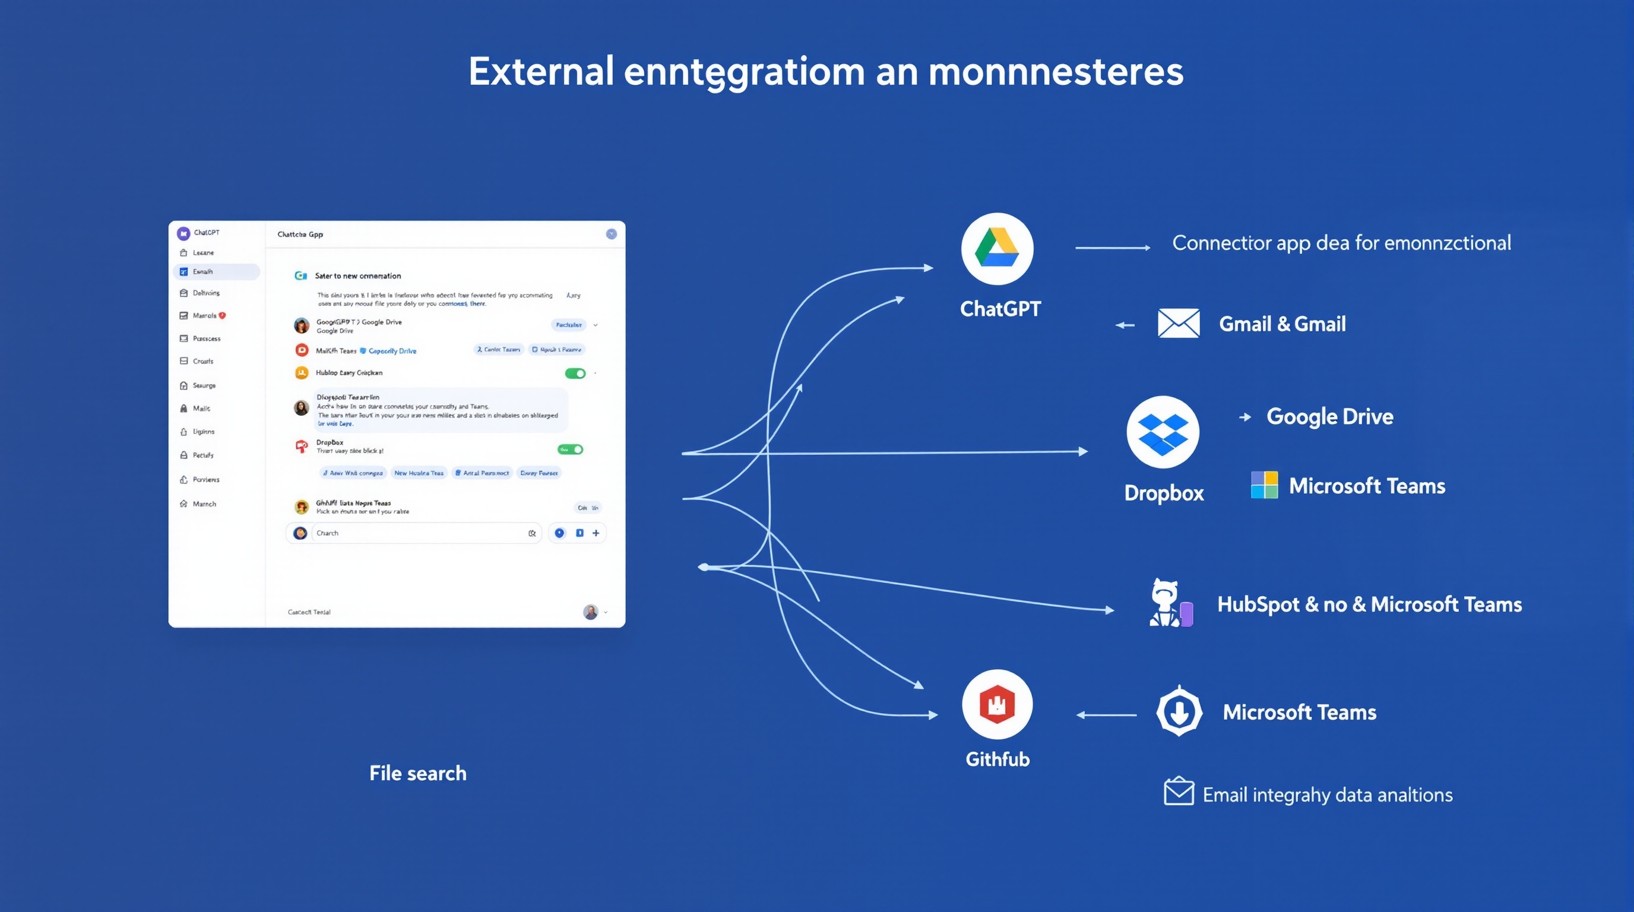Click the red badge beside Marrols
Viewport: 1634px width, 912px height.
click(x=223, y=315)
